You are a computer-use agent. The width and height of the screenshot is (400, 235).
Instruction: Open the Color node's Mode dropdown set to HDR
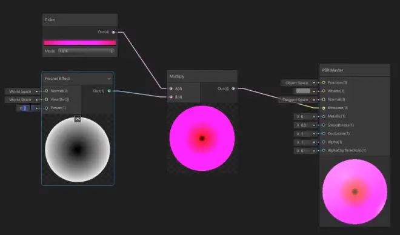[86, 51]
